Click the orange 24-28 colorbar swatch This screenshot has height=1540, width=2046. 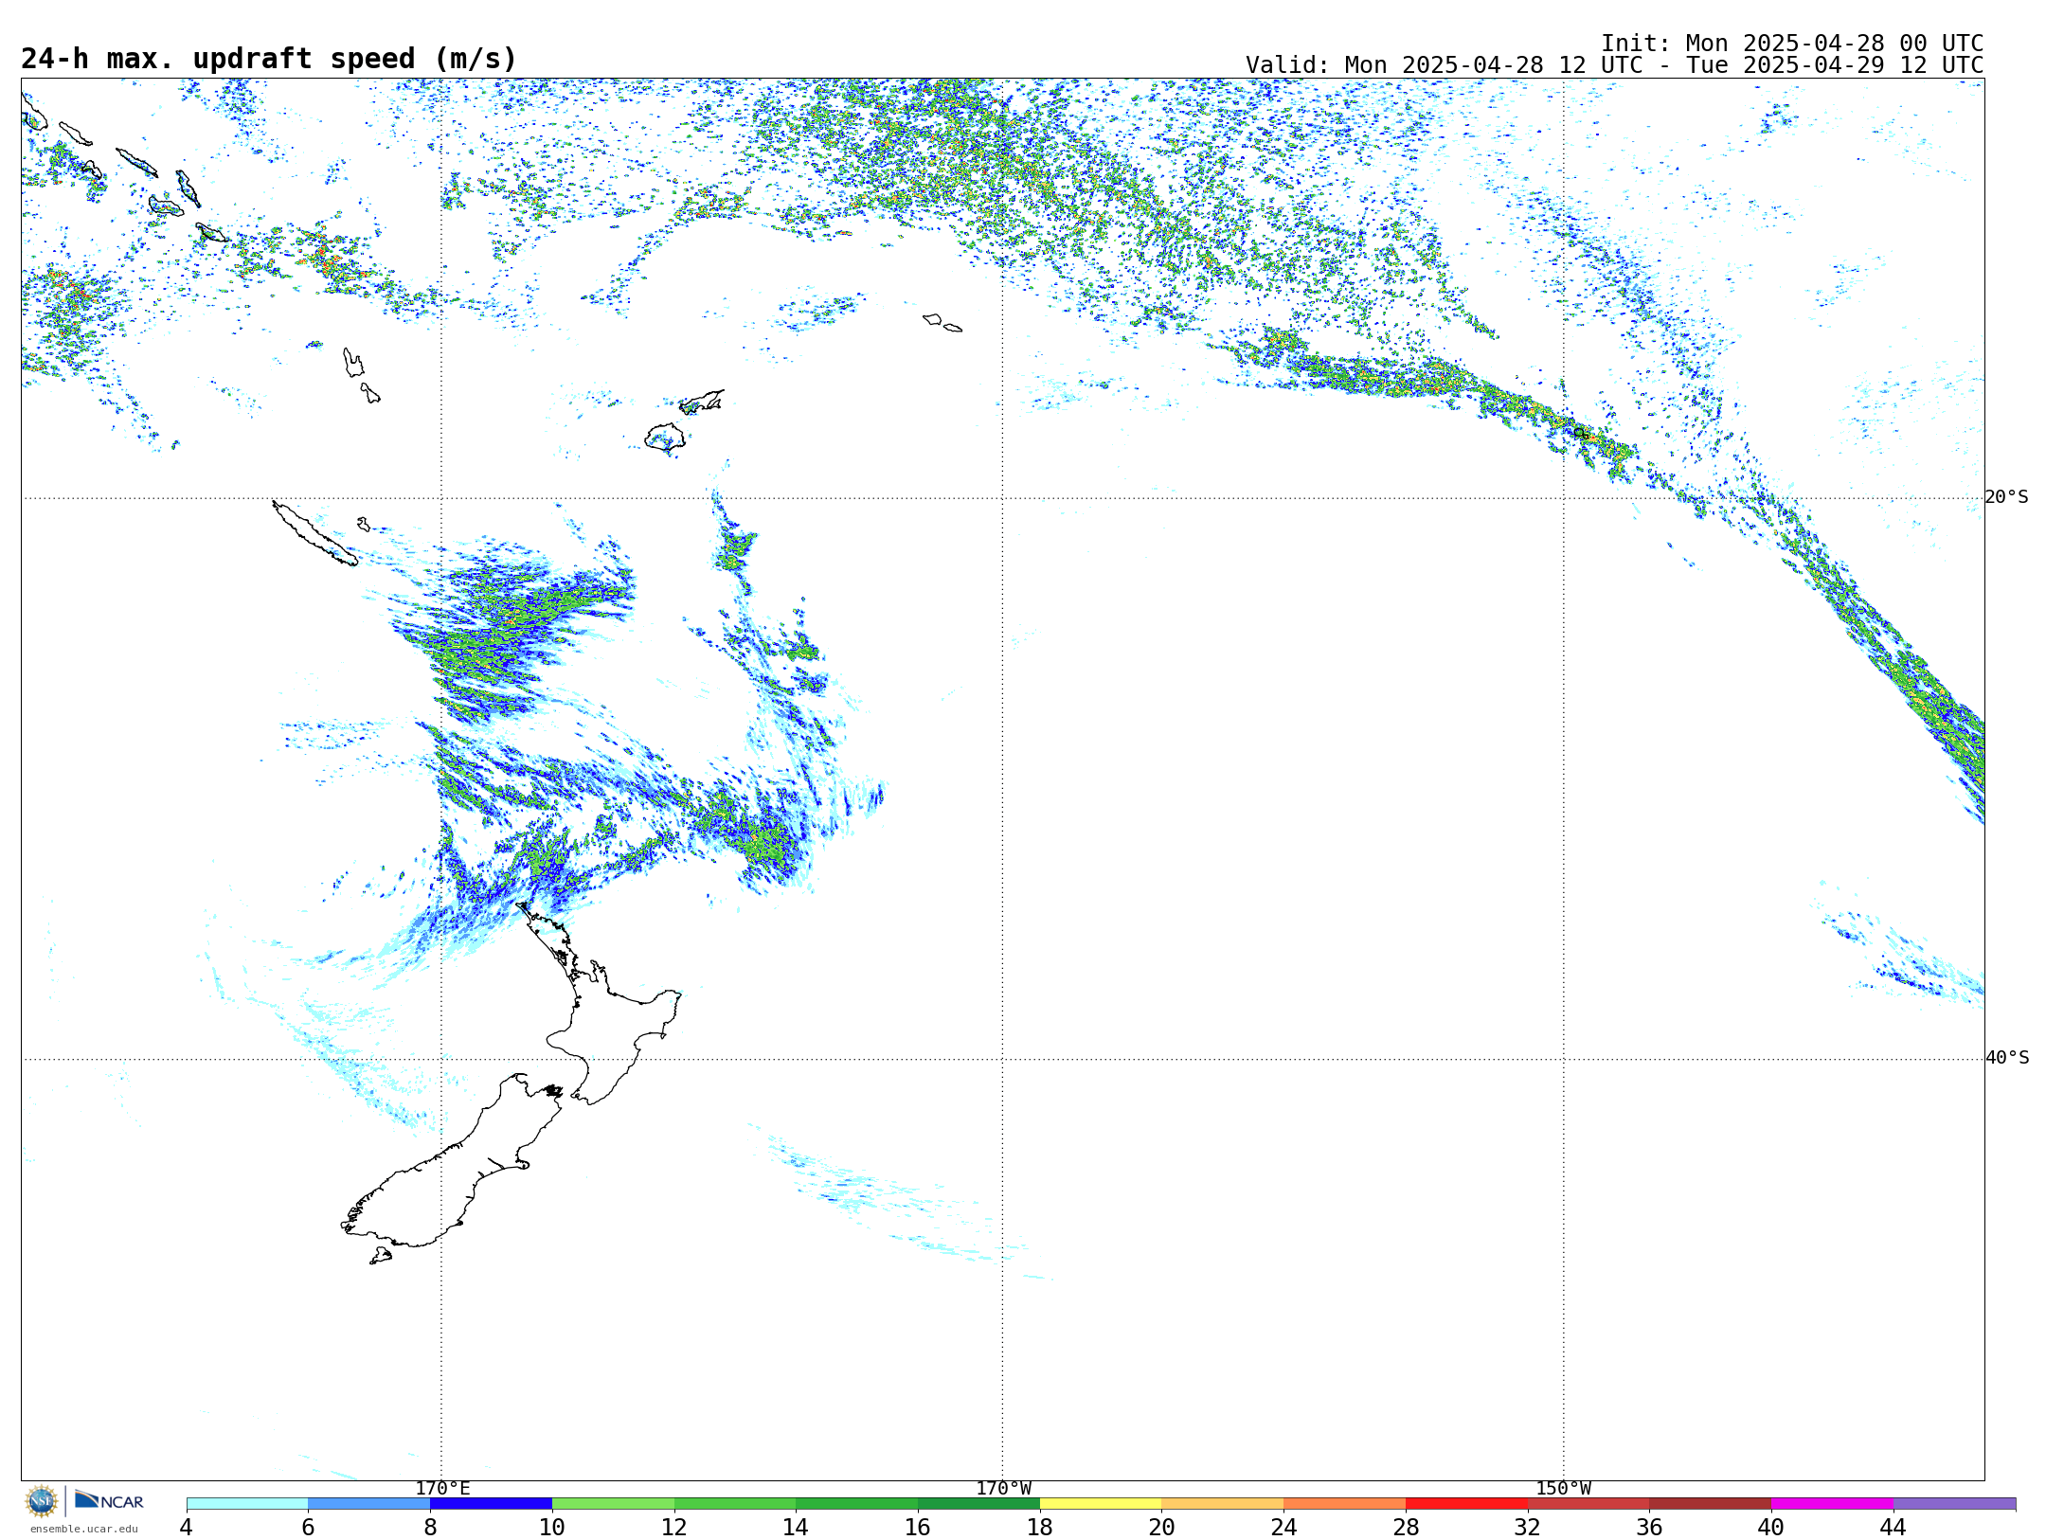tap(1344, 1504)
